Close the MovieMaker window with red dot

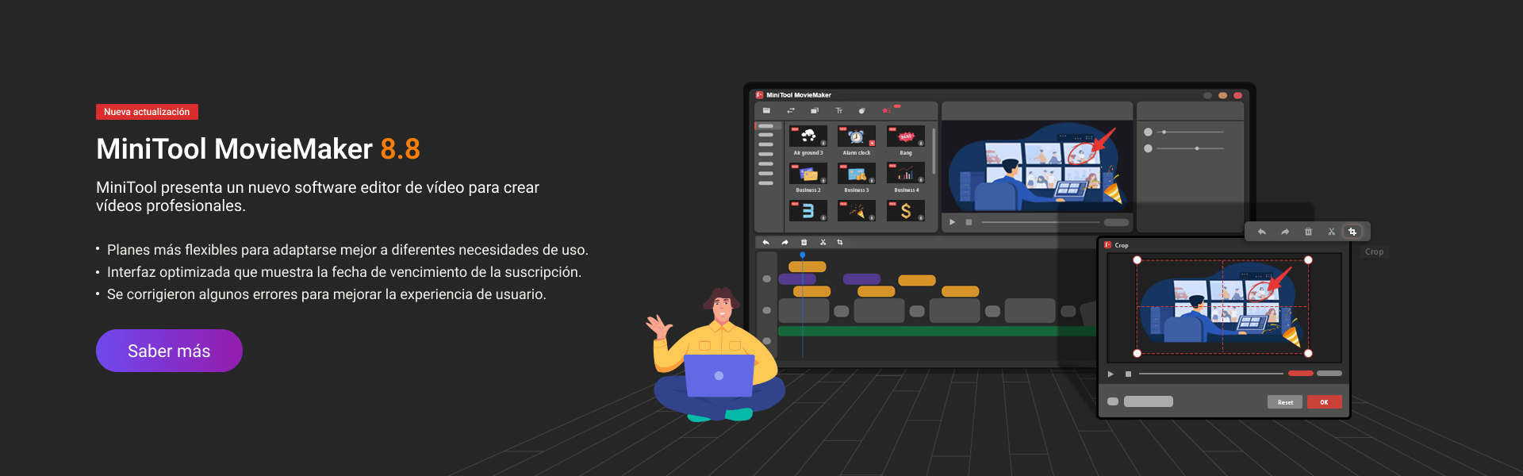tap(1237, 95)
